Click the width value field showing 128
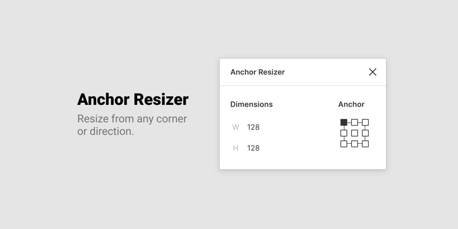Screen dimensions: 458x229 253,127
